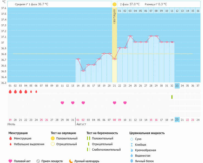Click the vertical ovulation column label
The width and height of the screenshot is (203, 163).
pos(114,16)
